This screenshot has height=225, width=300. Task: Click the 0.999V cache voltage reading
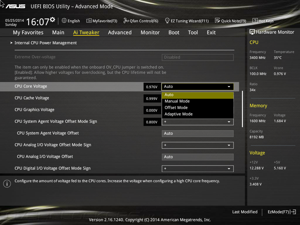152,98
